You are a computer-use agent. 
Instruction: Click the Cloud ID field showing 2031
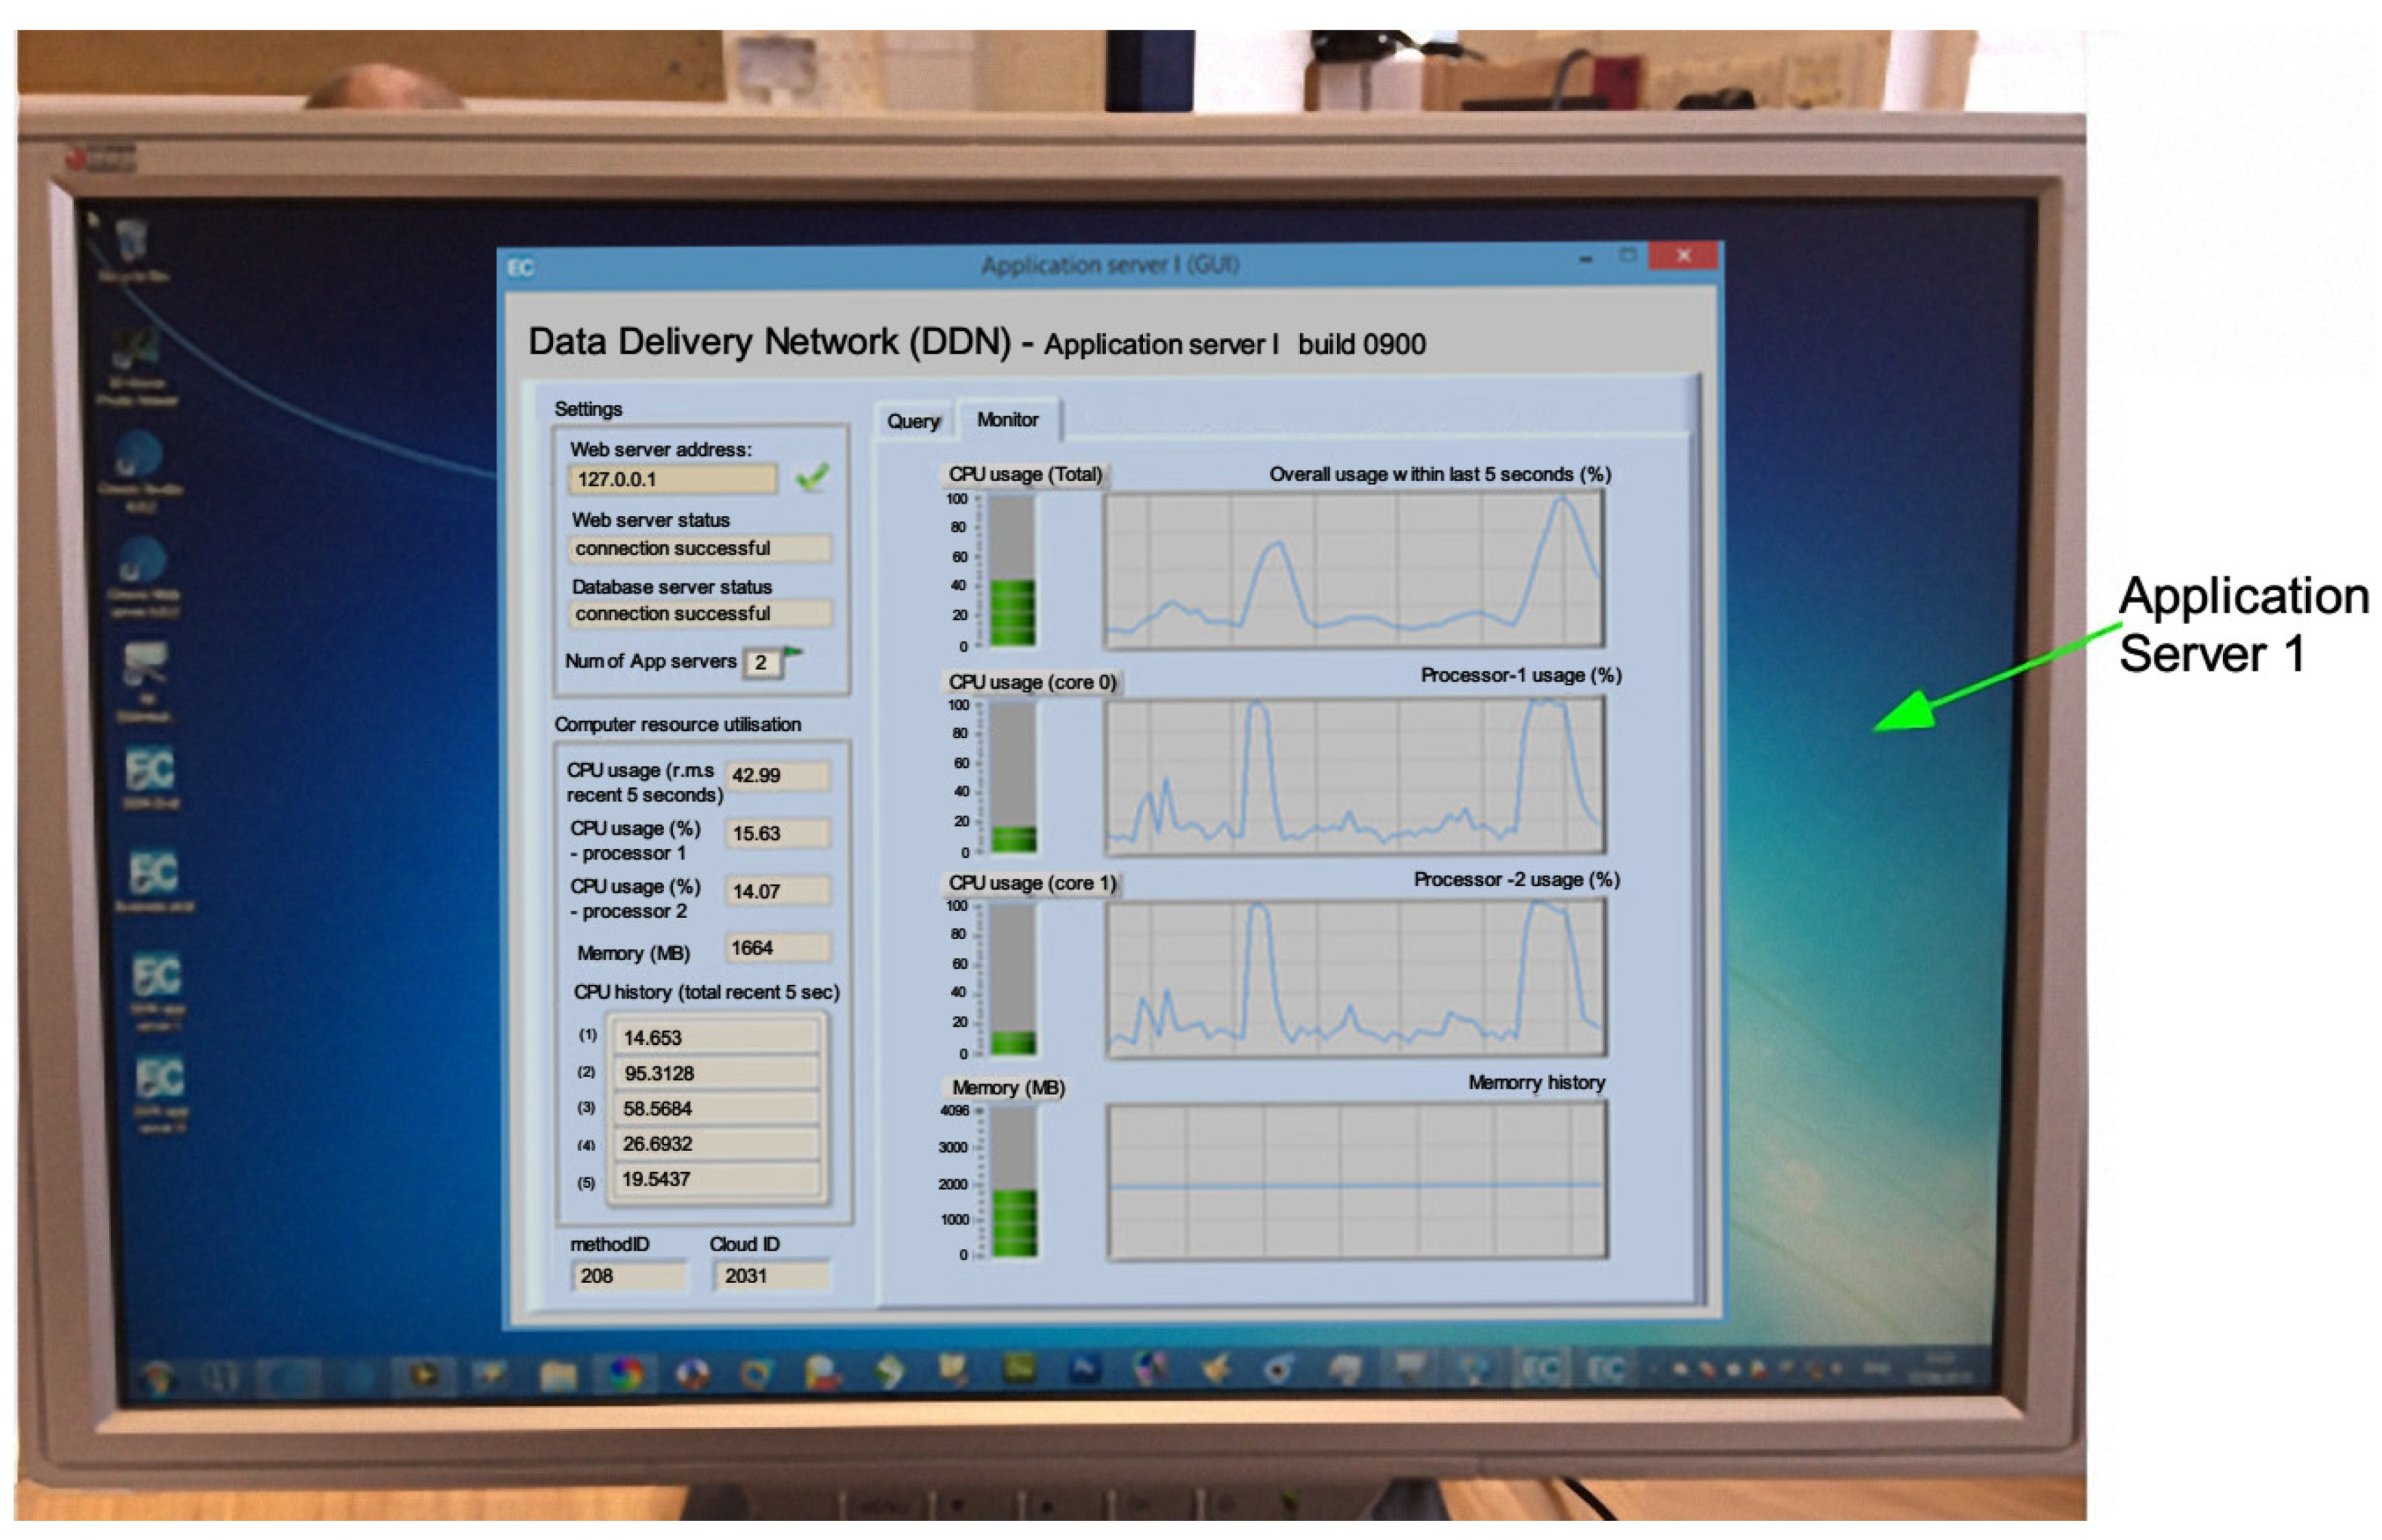click(x=772, y=1276)
